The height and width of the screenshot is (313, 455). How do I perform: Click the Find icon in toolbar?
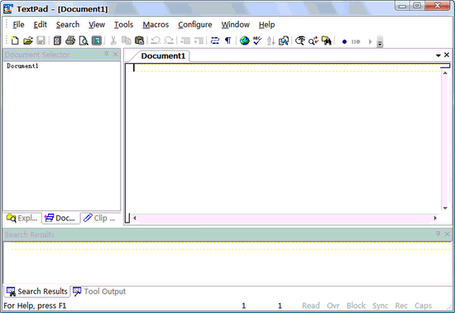tap(300, 41)
